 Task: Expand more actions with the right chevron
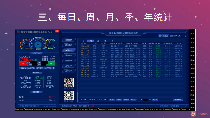click(54, 68)
